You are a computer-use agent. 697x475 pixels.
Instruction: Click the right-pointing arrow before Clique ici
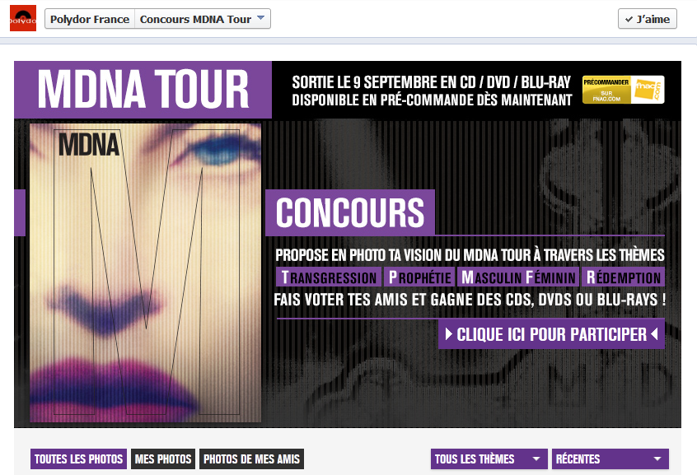click(x=448, y=334)
